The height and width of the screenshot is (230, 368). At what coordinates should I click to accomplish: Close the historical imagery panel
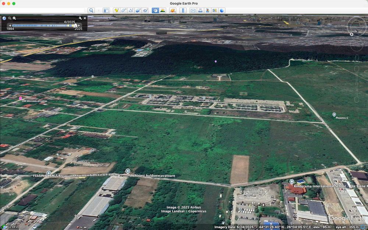click(x=85, y=18)
